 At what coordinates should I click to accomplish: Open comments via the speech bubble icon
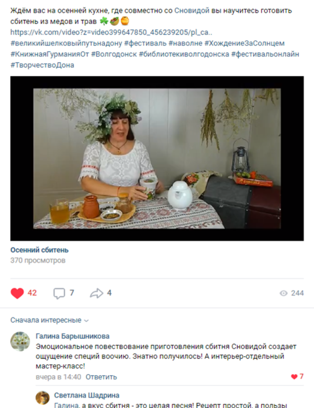(x=59, y=294)
